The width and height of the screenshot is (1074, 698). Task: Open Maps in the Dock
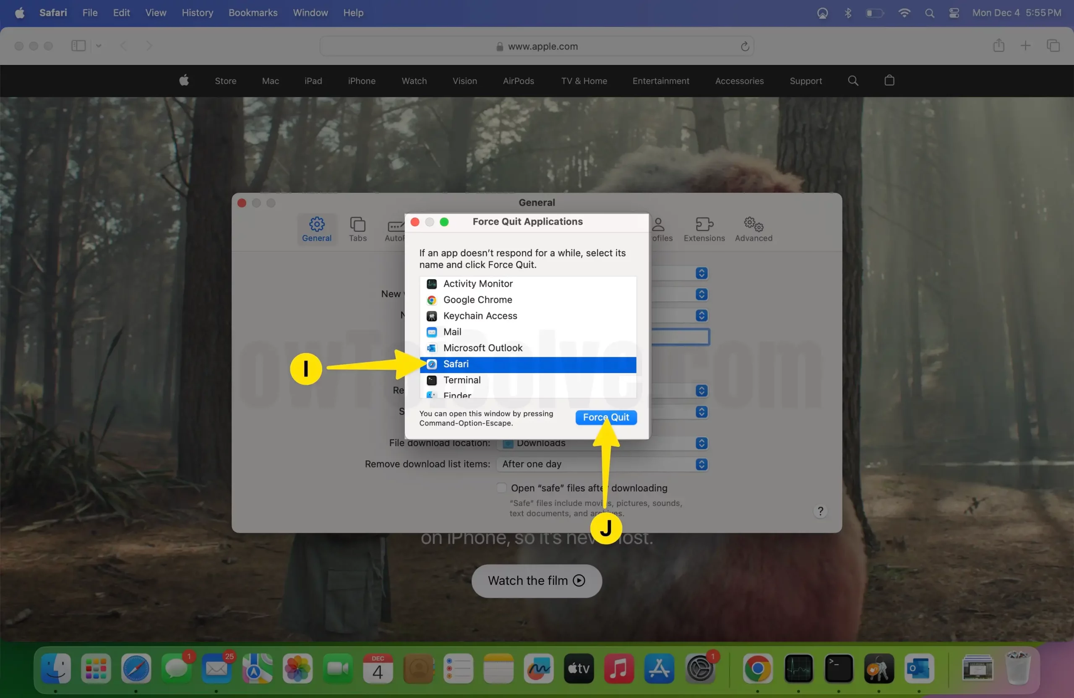(x=257, y=668)
